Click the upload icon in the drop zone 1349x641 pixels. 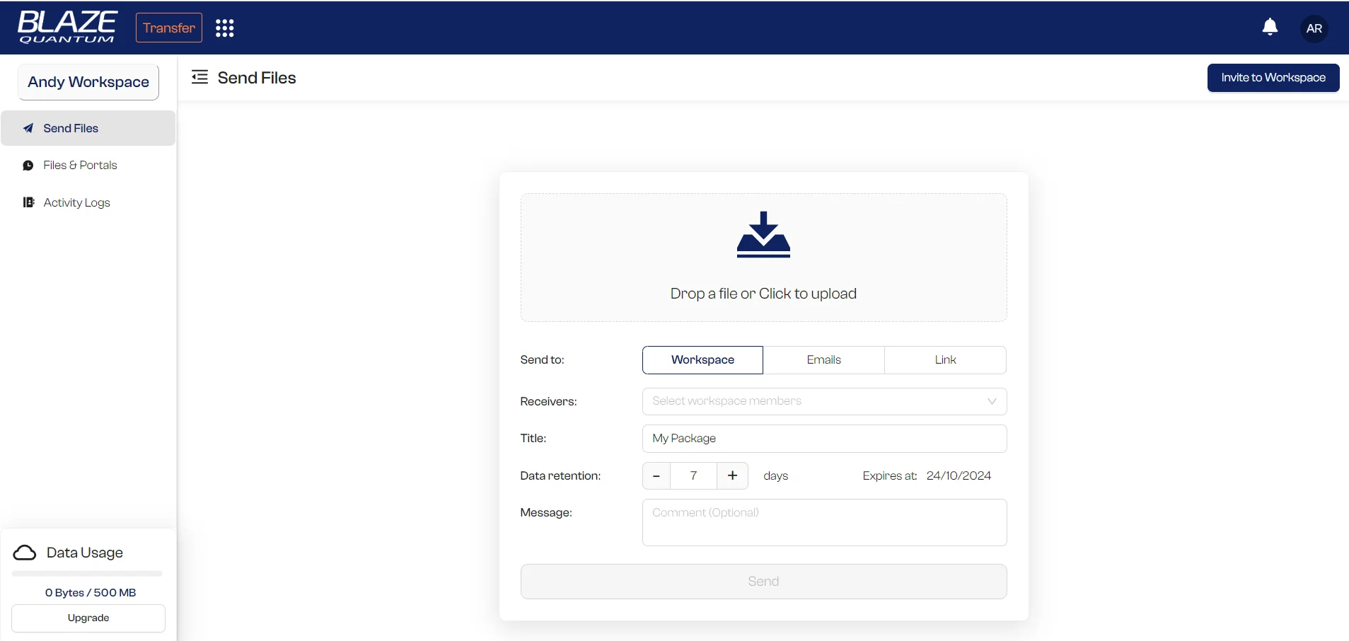763,235
